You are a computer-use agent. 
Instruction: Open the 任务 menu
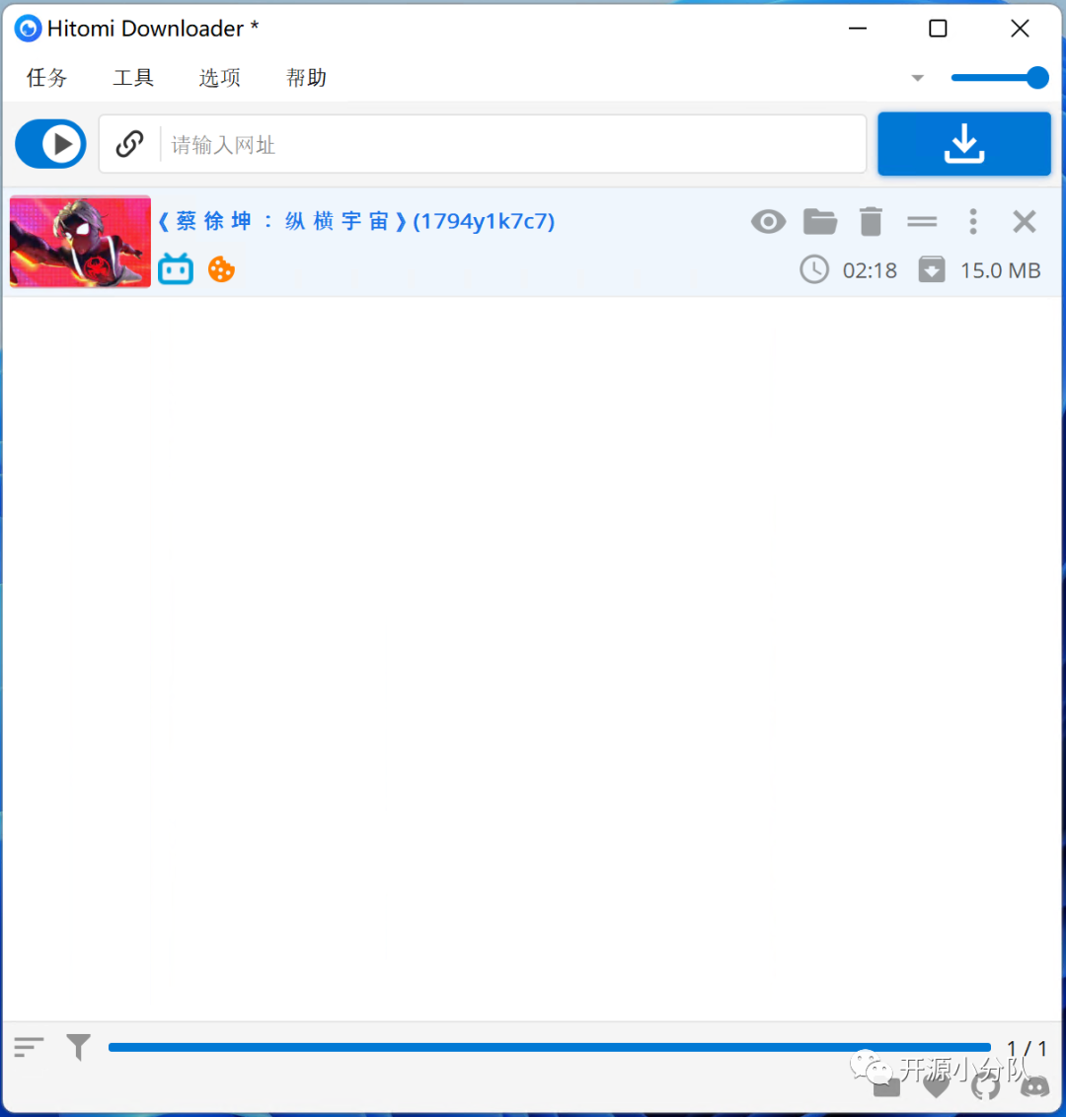[x=47, y=77]
